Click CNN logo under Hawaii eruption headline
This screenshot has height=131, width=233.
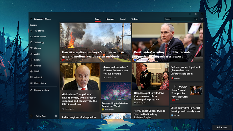tap(64, 60)
